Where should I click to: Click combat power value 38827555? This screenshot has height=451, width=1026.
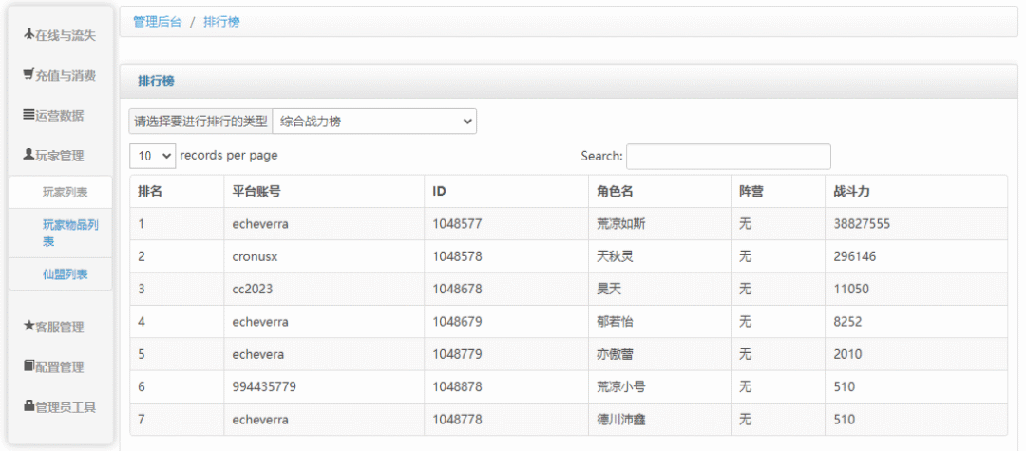click(862, 224)
